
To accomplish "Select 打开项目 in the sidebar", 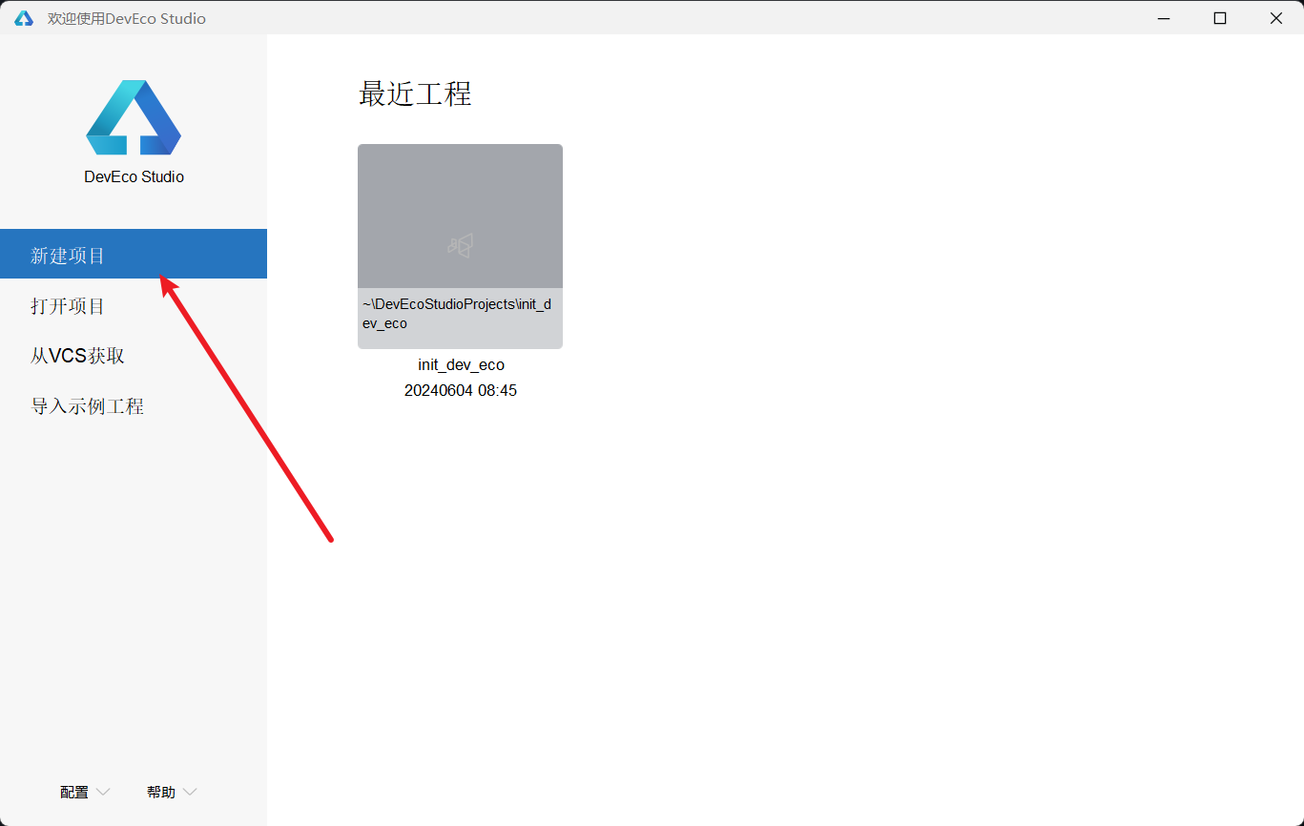I will click(x=134, y=306).
